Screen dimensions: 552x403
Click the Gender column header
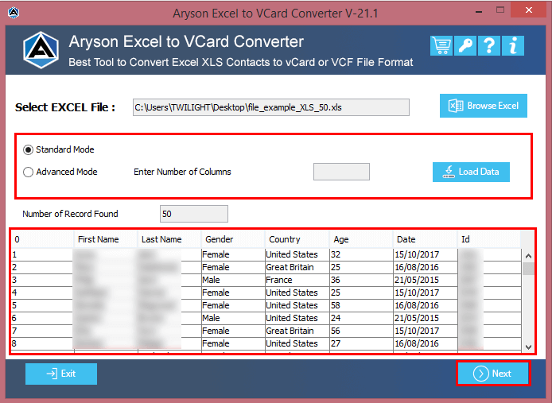(233, 240)
